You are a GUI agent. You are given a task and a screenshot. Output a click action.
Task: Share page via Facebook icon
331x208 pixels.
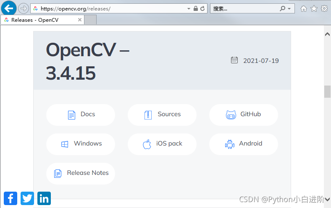[11, 198]
